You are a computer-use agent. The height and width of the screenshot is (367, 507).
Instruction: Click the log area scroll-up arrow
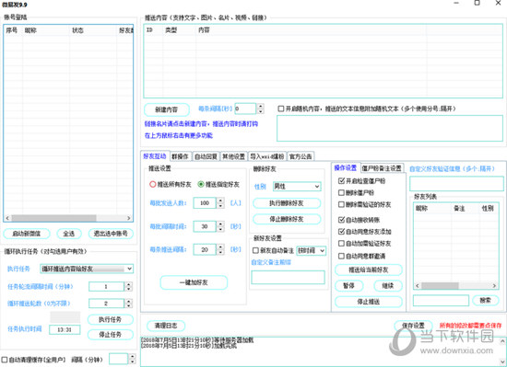pyautogui.click(x=503, y=341)
